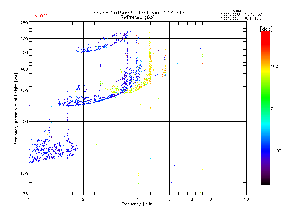Click the y-axis tick label '400'

point(24,69)
